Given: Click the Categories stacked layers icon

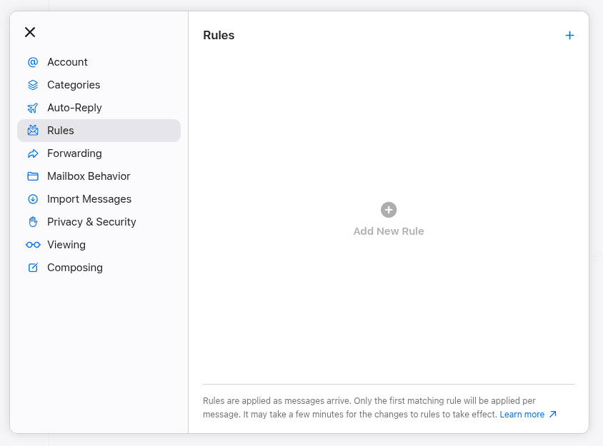Looking at the screenshot, I should coord(33,85).
